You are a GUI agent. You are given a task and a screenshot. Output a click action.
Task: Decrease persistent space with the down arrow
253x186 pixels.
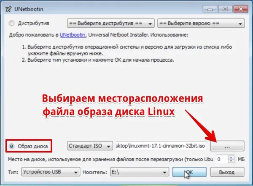pyautogui.click(x=231, y=161)
